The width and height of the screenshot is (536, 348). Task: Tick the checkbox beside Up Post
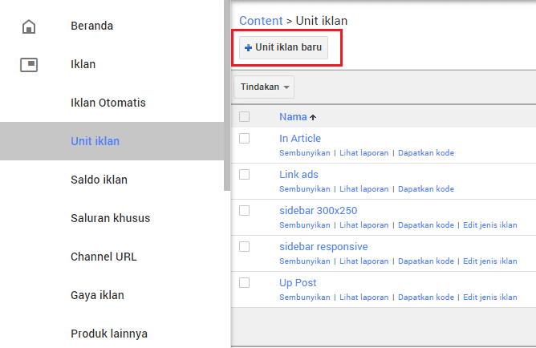245,283
